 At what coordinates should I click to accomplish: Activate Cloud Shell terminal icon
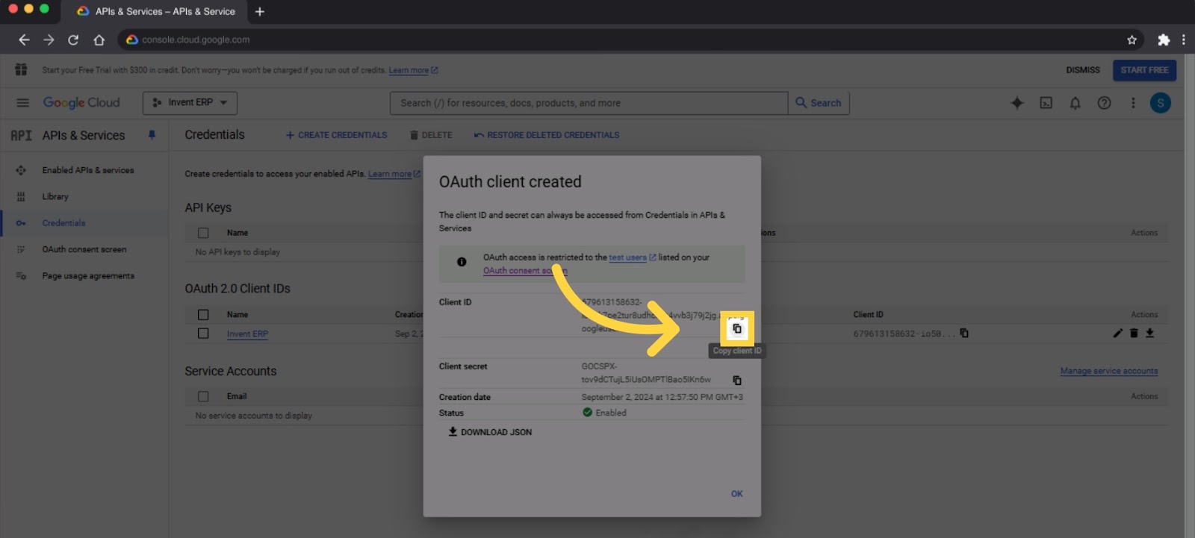coord(1046,103)
